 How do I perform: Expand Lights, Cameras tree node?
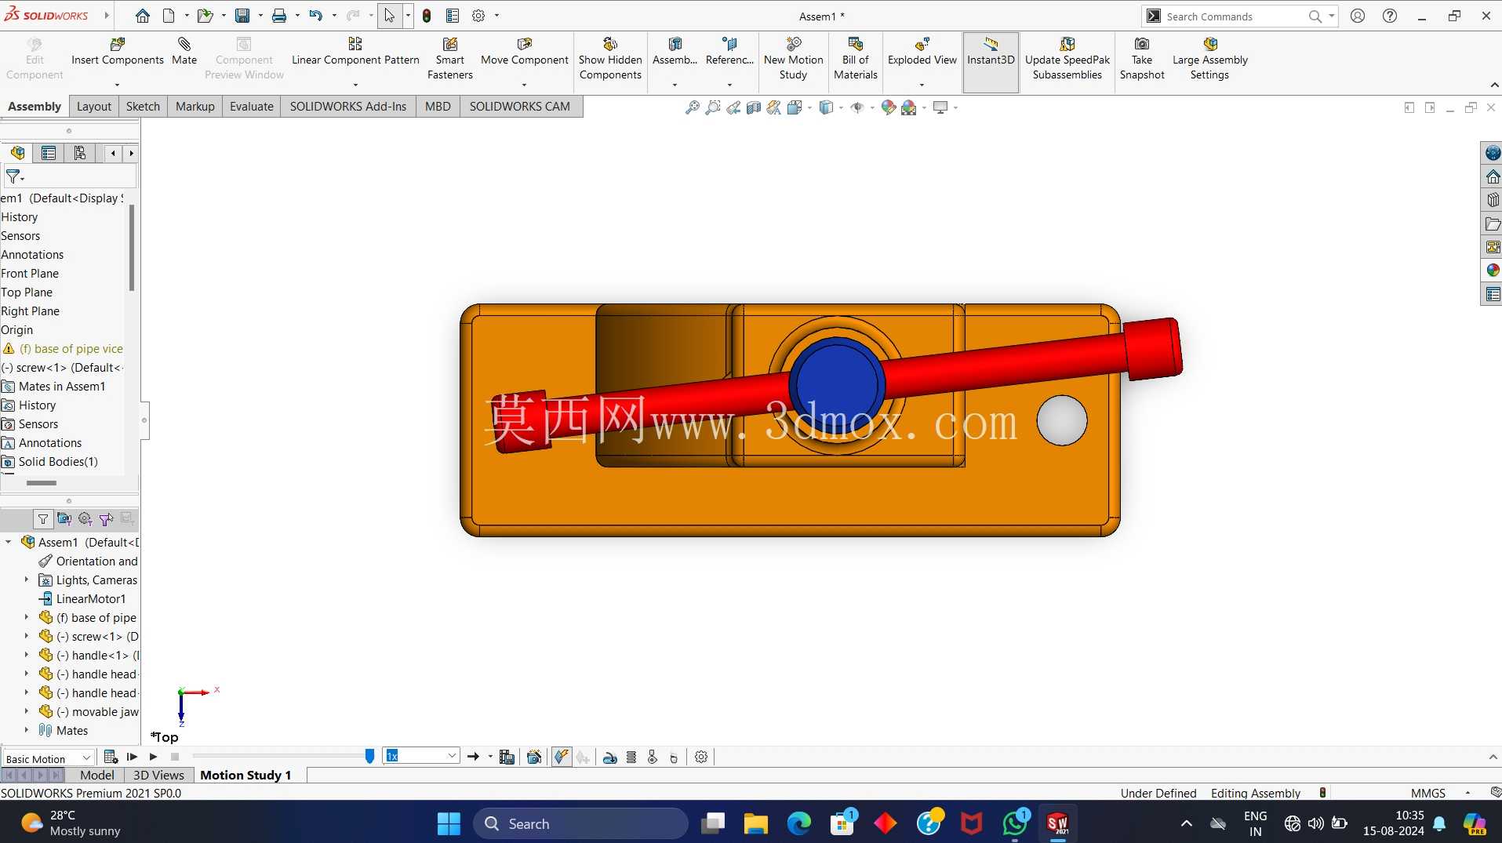coord(27,580)
